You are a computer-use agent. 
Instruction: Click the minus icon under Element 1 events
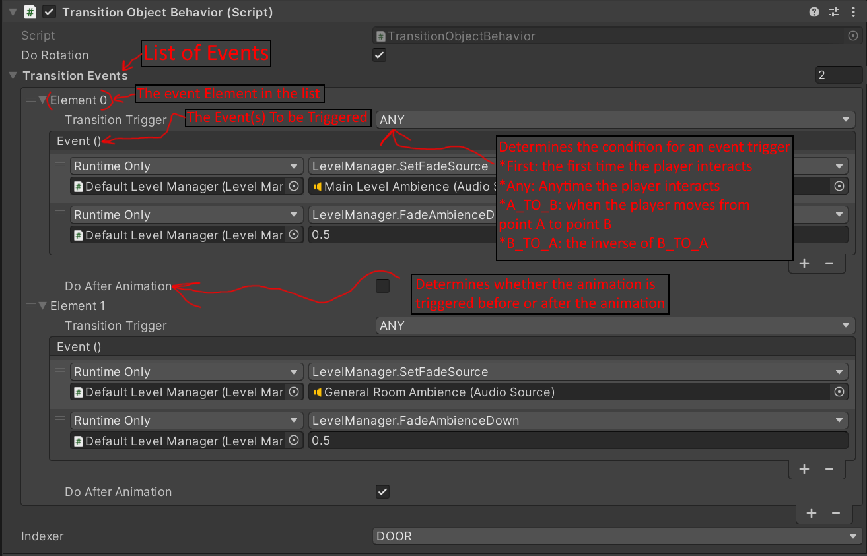[829, 469]
